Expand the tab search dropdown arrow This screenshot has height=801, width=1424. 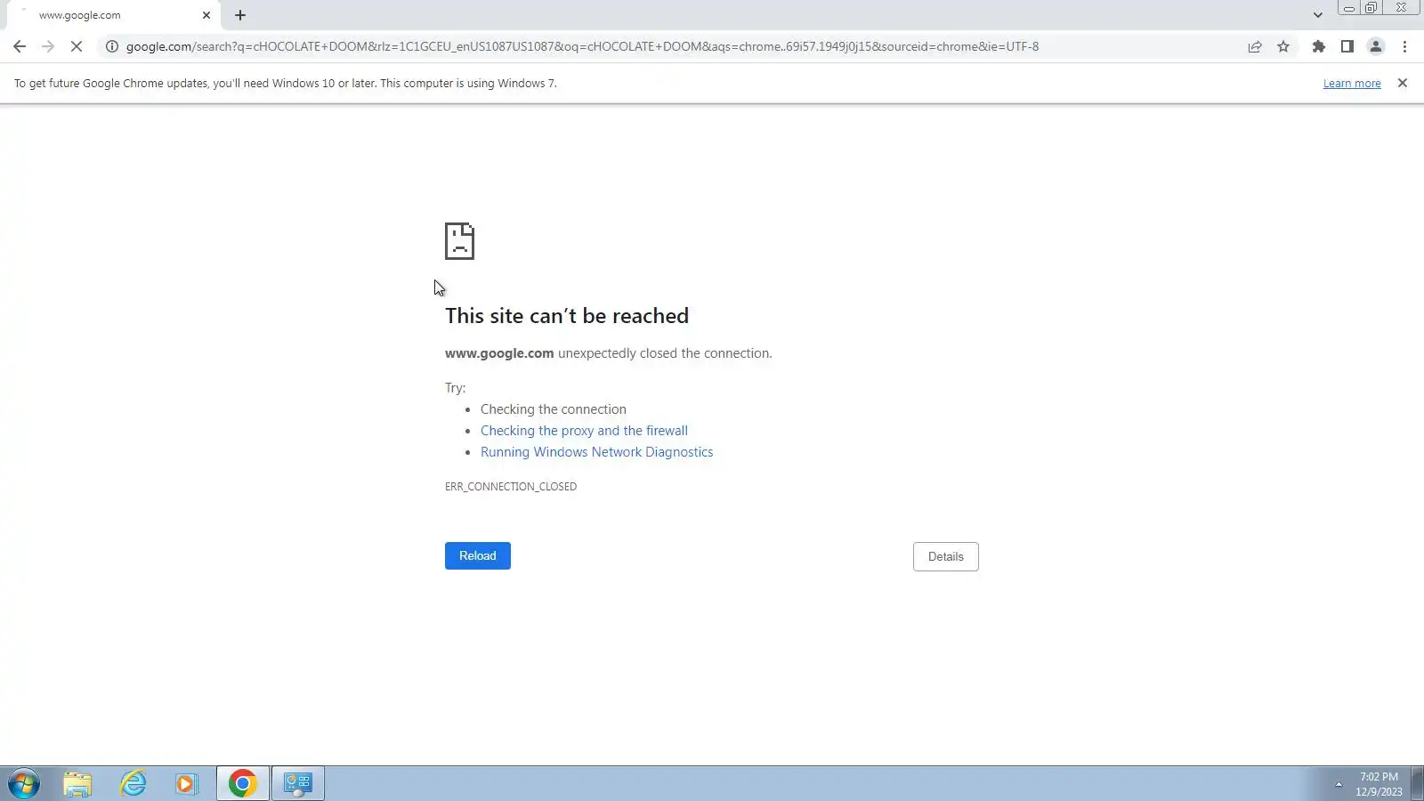coord(1318,15)
